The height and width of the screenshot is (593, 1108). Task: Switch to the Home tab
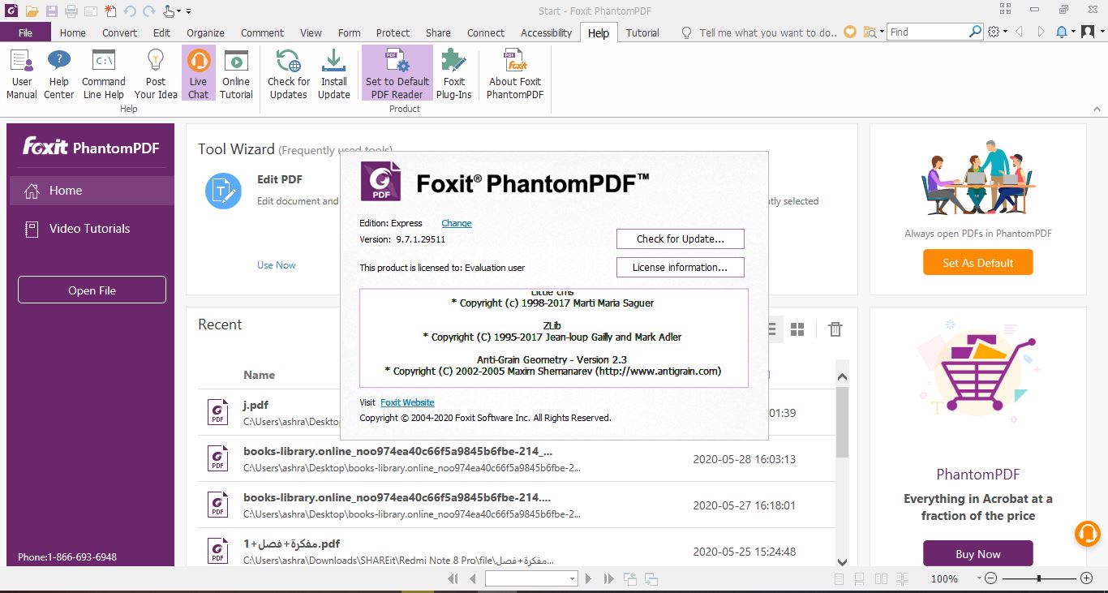(73, 32)
